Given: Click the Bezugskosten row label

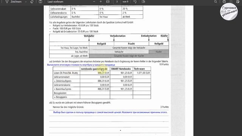Looking at the screenshot, I should [60, 93].
